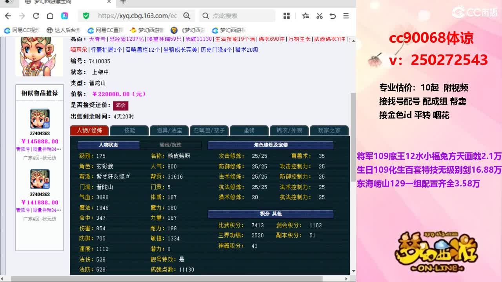Image resolution: width=502 pixels, height=282 pixels.
Task: Click the 比武积分 value 7413
Action: [x=258, y=225]
